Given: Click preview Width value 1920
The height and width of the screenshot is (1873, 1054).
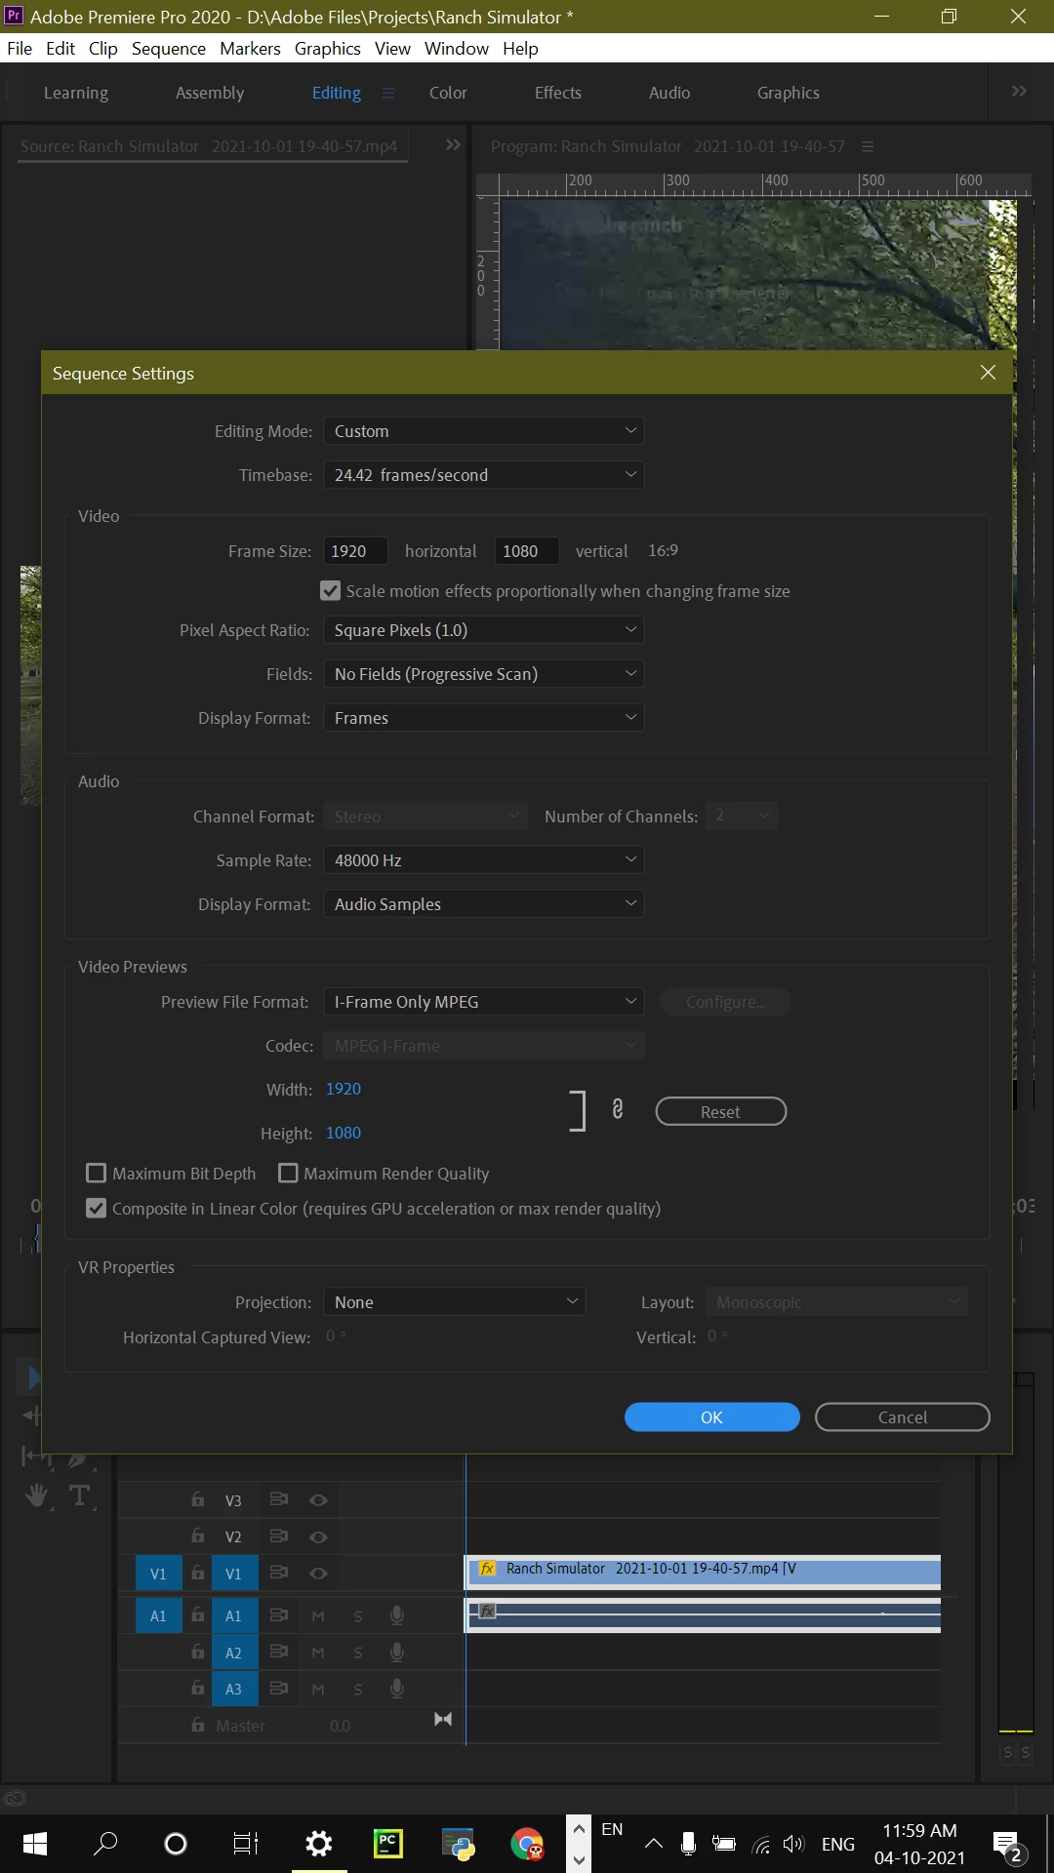Looking at the screenshot, I should [x=344, y=1089].
